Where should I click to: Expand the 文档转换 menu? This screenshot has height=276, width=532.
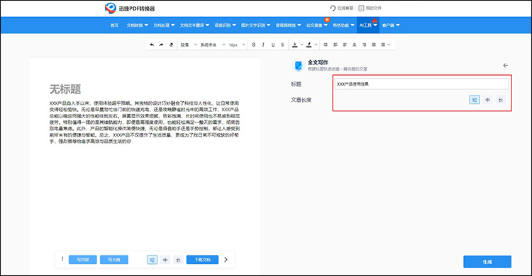[137, 25]
